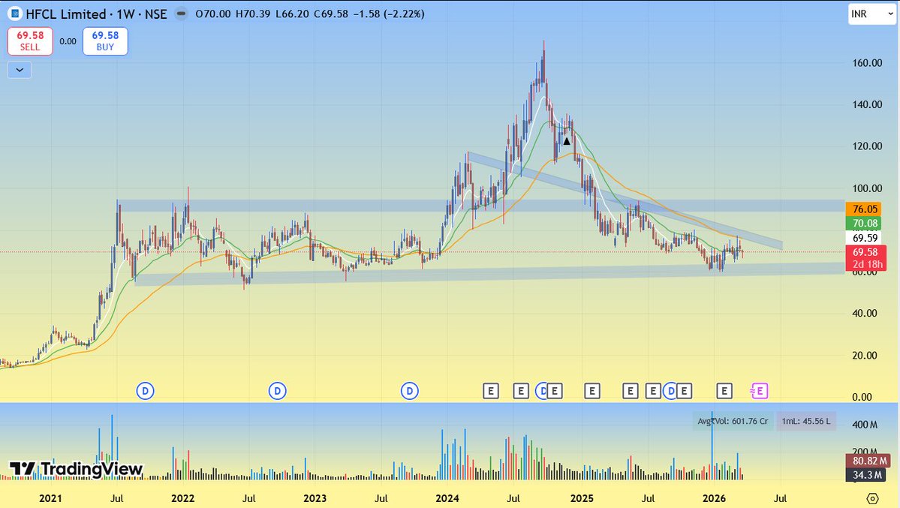
Task: Click the blue 69.58 BUY button
Action: pos(105,41)
